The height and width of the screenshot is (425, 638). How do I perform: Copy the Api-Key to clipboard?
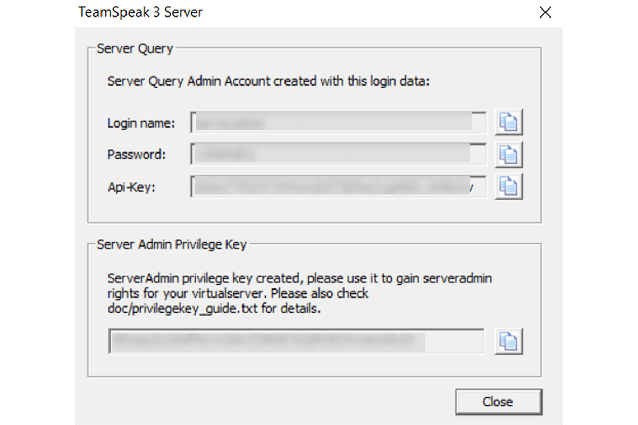pyautogui.click(x=509, y=186)
